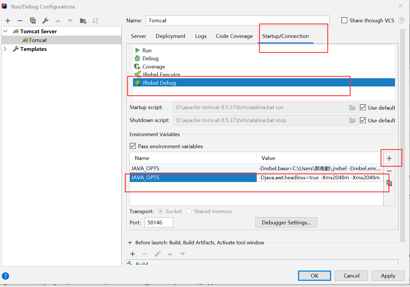Collapse Before launch section triangle
Image resolution: width=410 pixels, height=287 pixels.
(130, 243)
